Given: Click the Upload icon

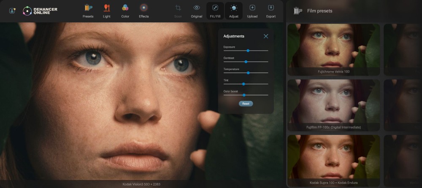Looking at the screenshot, I should tap(252, 8).
